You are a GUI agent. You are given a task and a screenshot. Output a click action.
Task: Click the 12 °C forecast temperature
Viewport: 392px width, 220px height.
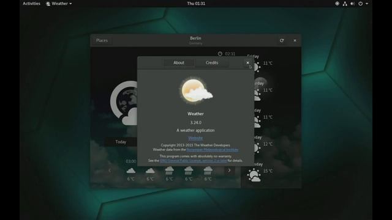coord(268,144)
